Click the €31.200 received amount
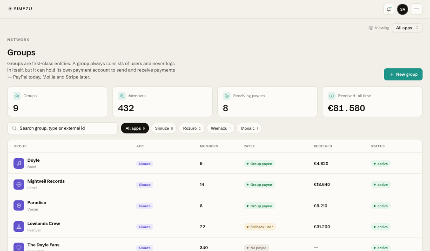 (322, 227)
